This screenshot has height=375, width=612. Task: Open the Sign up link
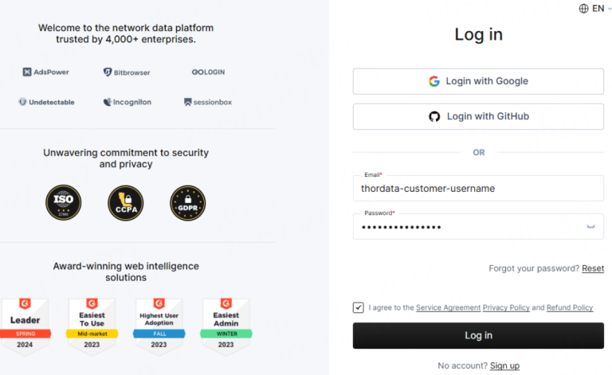[x=504, y=365]
